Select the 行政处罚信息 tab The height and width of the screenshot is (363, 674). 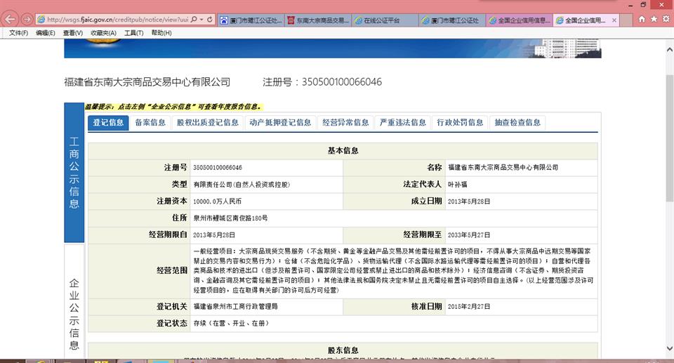coord(460,123)
